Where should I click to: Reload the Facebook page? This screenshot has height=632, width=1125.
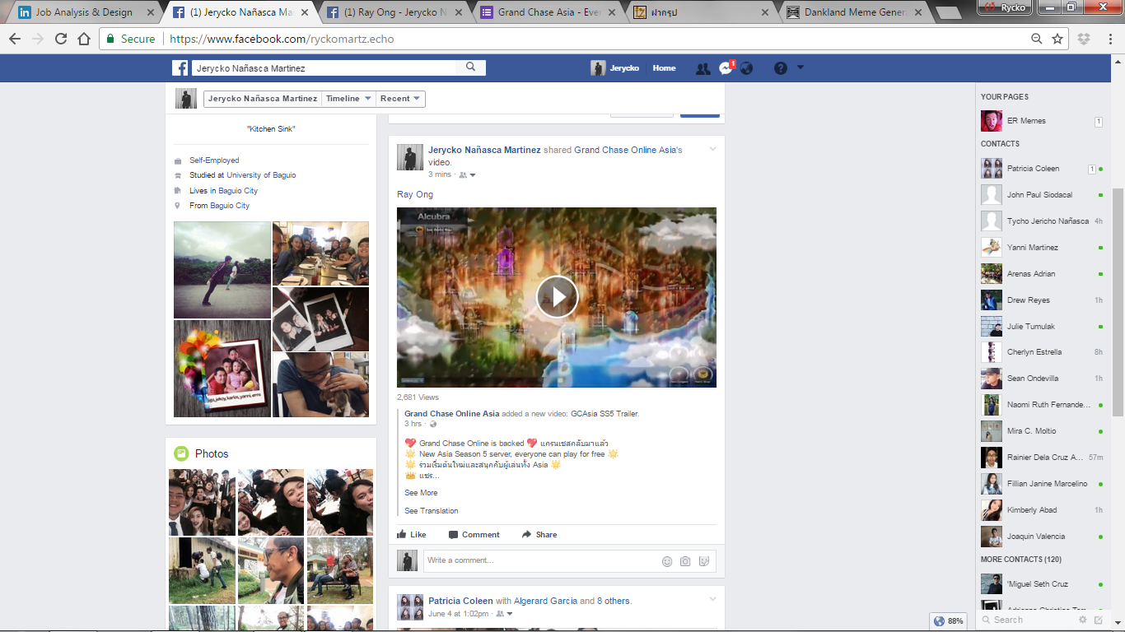(x=61, y=39)
